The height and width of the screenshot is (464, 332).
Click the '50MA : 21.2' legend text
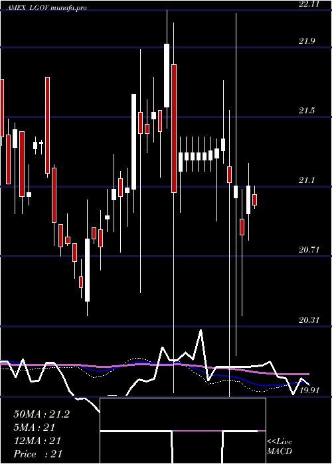point(41,414)
